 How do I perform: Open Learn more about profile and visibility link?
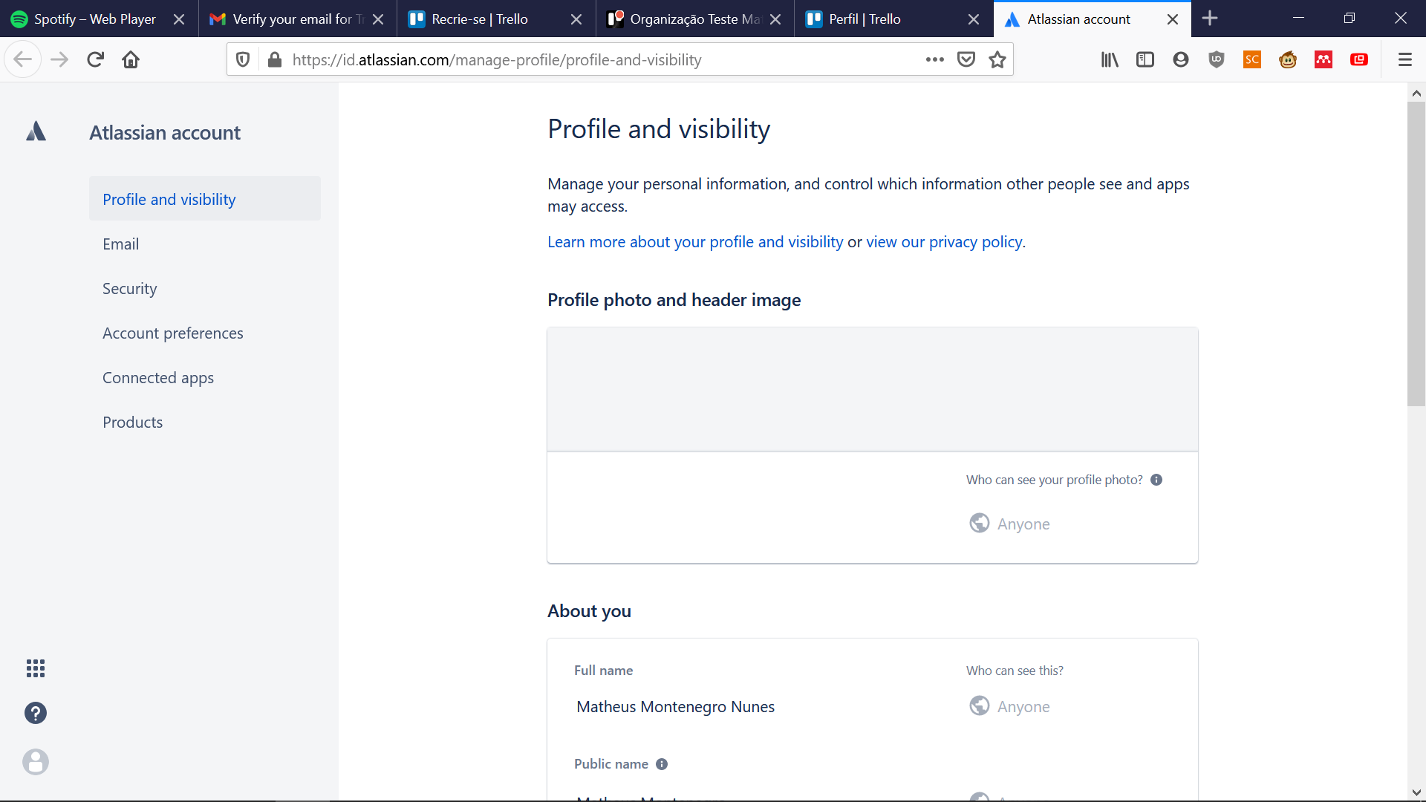point(695,242)
